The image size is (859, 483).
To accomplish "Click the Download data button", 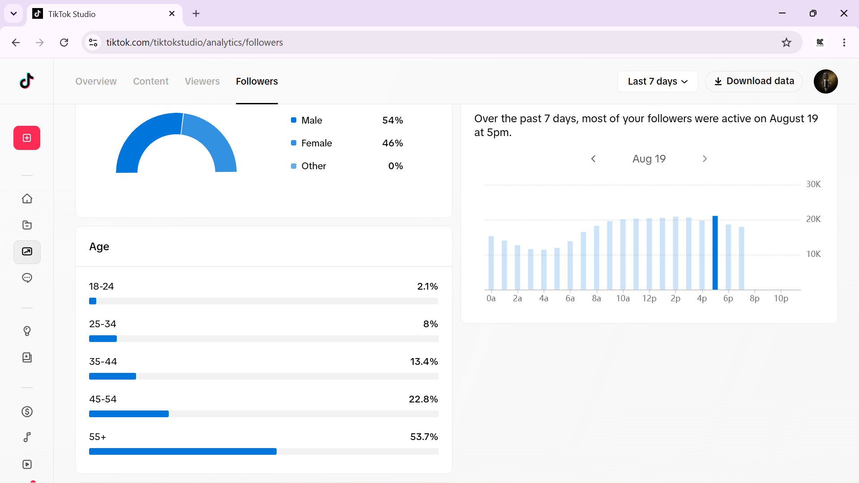I will click(754, 81).
